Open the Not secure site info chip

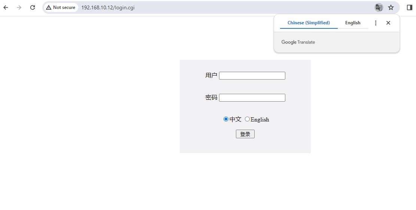click(61, 7)
